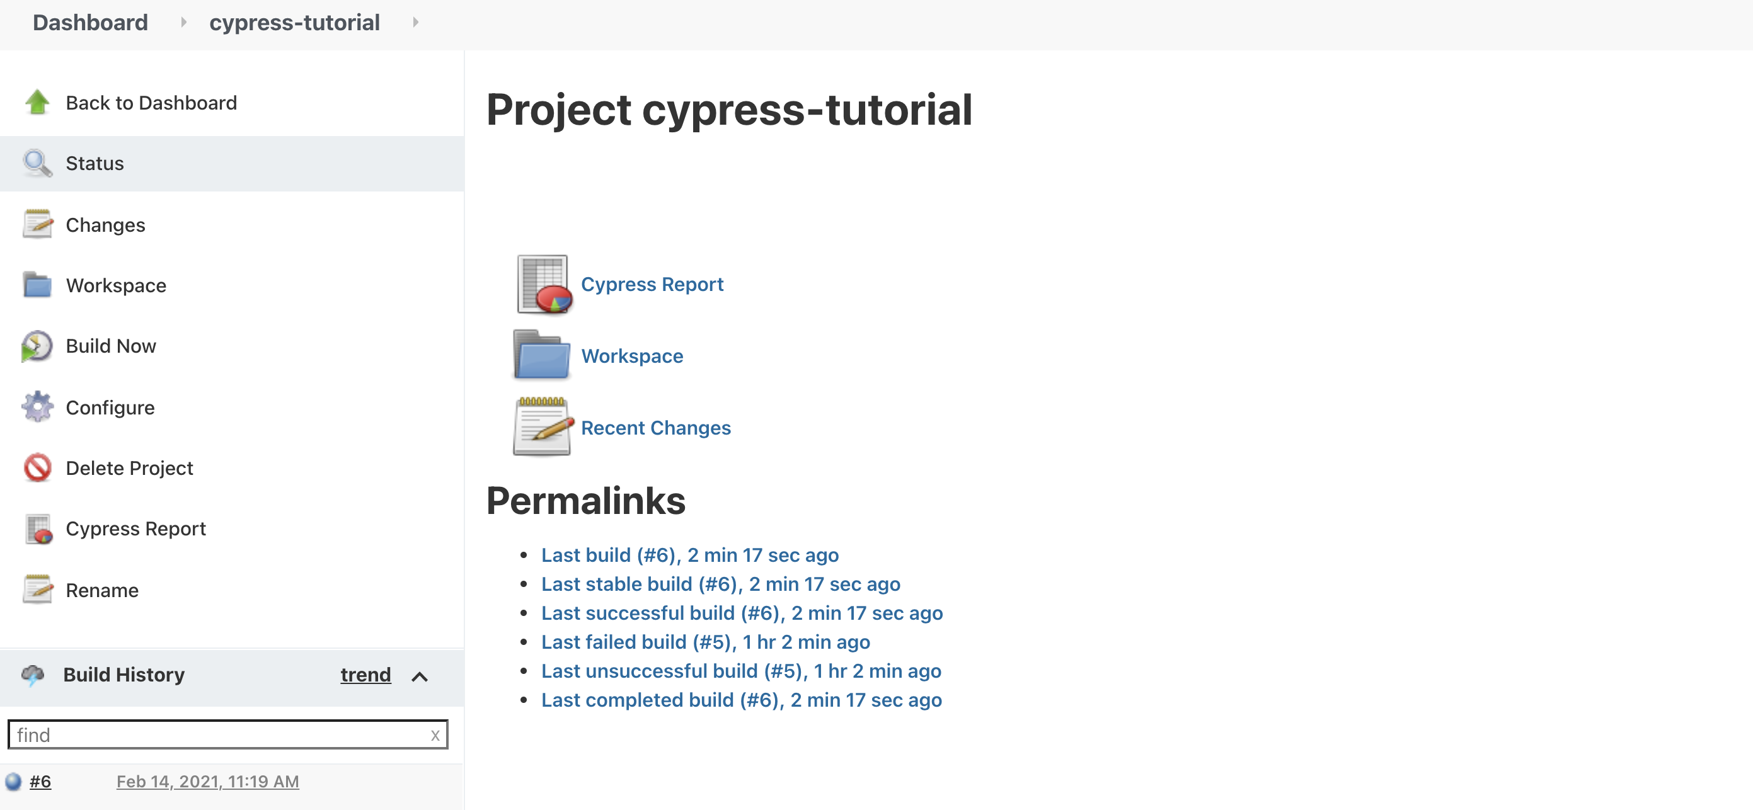Viewport: 1753px width, 810px height.
Task: Open the Last failed build (#5) permalink
Action: click(x=704, y=641)
